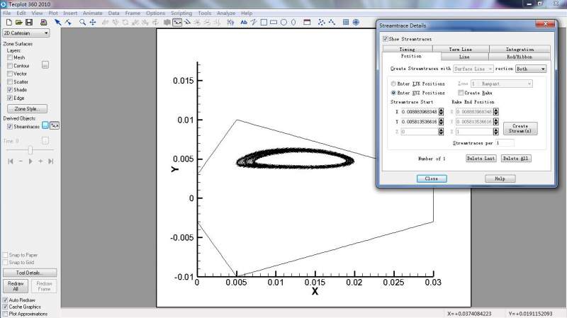Image resolution: width=567 pixels, height=318 pixels.
Task: Click the Redraw All button
Action: point(16,286)
